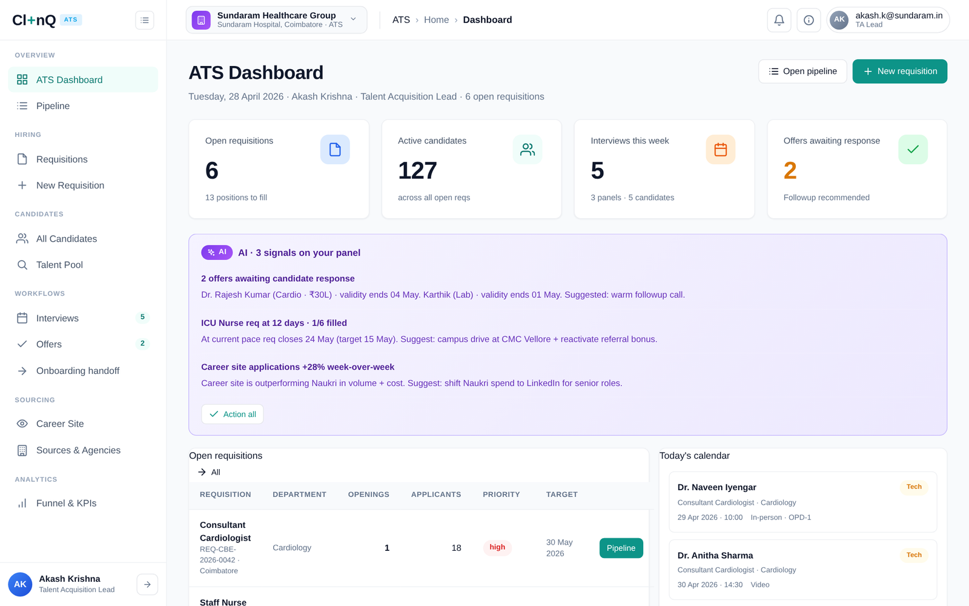
Task: Open Offers workflow
Action: (83, 344)
